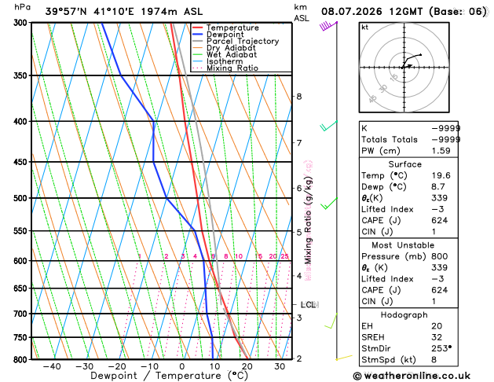Click the yellow wind barb at 800 hPa
Viewport: 494px width, 382px height.
point(344,358)
